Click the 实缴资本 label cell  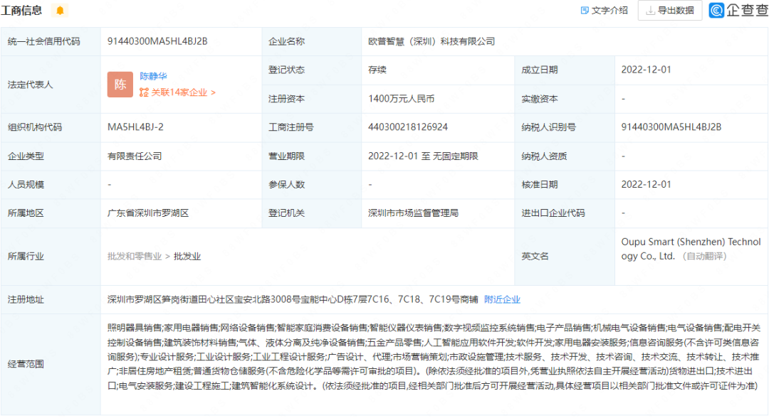coord(565,98)
